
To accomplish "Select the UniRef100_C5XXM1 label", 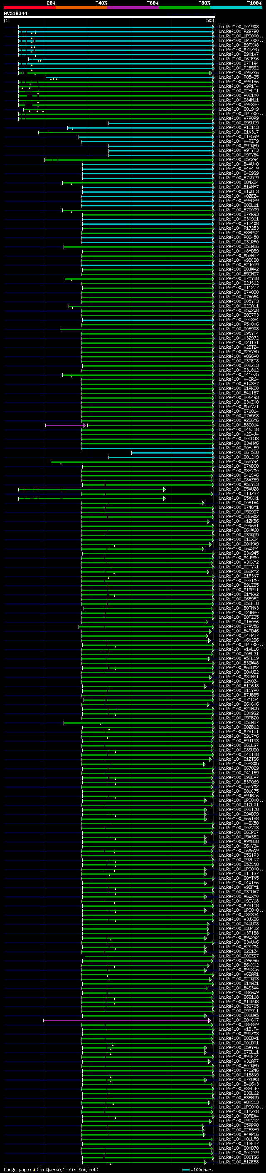I will point(239,498).
